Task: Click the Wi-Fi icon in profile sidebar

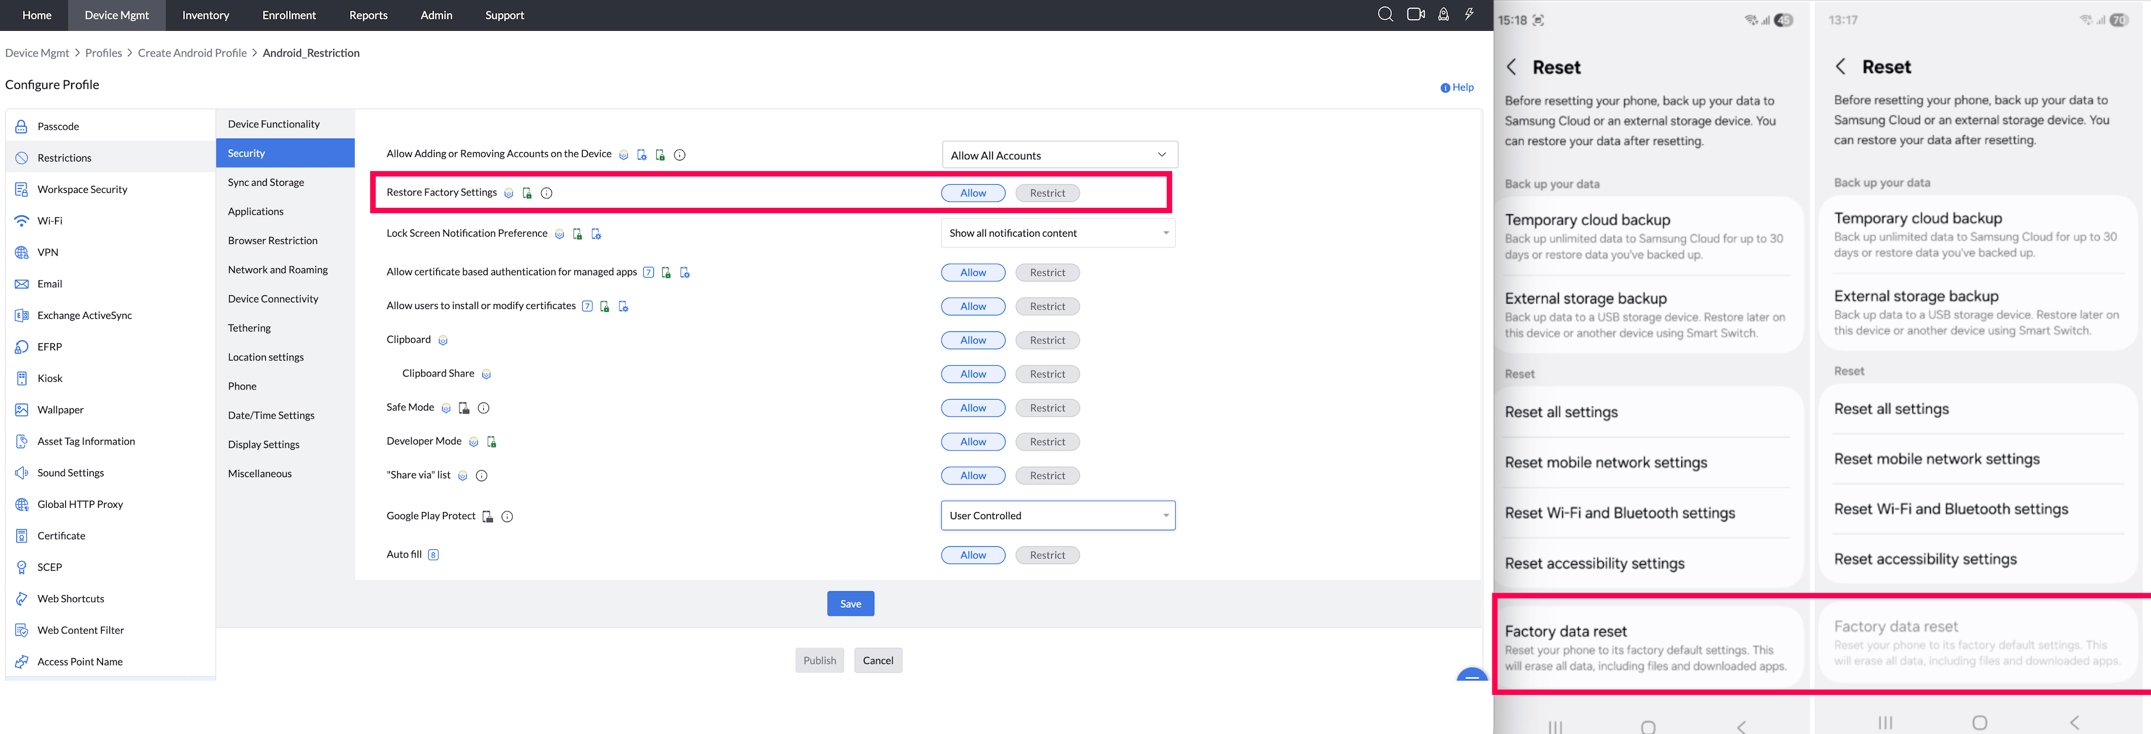Action: click(x=22, y=220)
